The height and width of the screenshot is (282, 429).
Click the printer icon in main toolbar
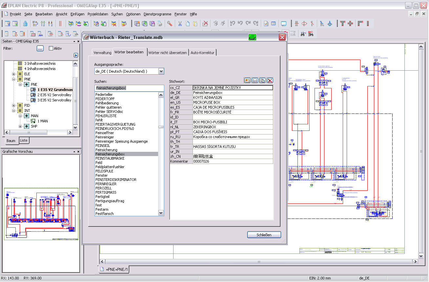pos(160,24)
